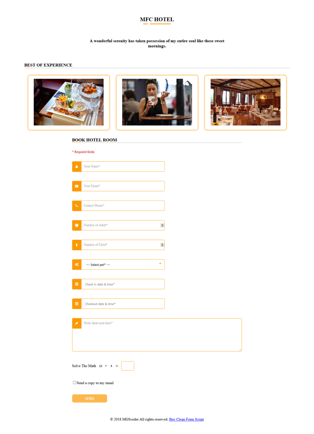Select the food platter thumbnail image
Screen dimensions: 314x434
(69, 102)
